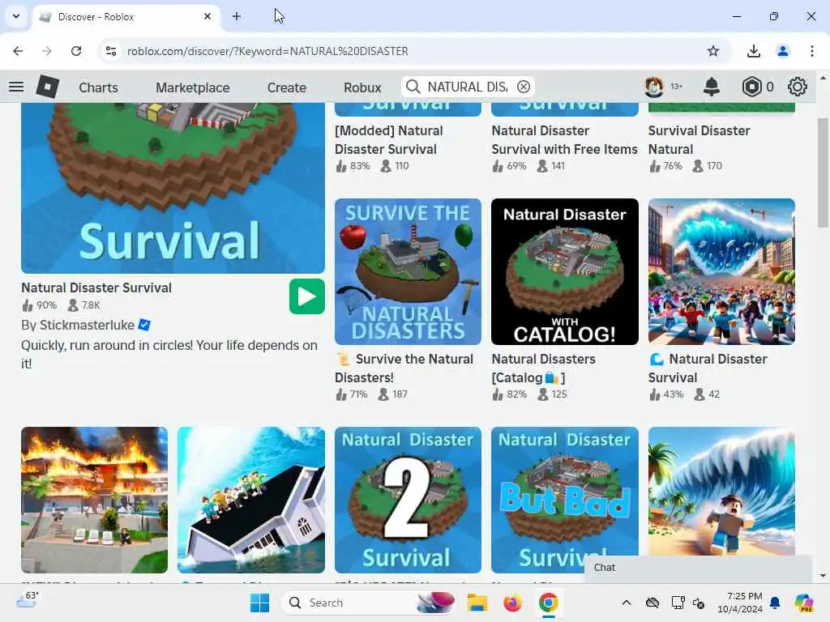Go to Marketplace page
The height and width of the screenshot is (622, 830).
pos(193,87)
